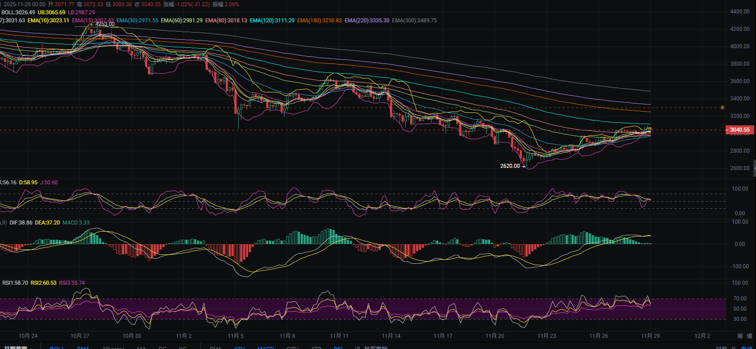Viewport: 756px width, 349px height.
Task: Click the 2620.00 low price marker
Action: pyautogui.click(x=510, y=166)
